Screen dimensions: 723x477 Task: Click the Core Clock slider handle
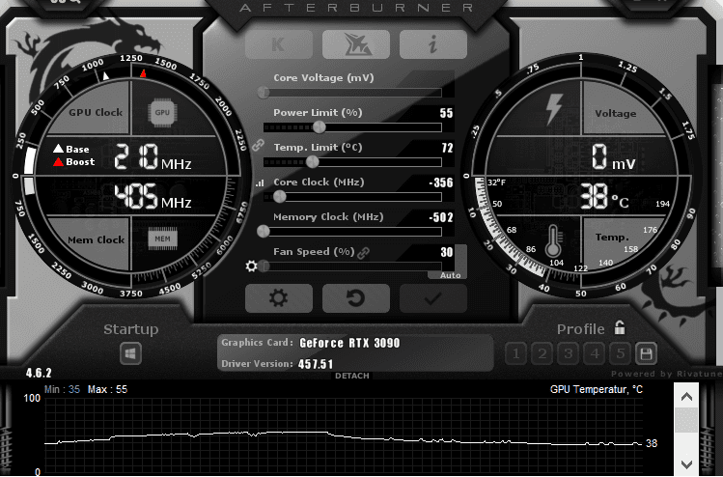[x=279, y=197]
